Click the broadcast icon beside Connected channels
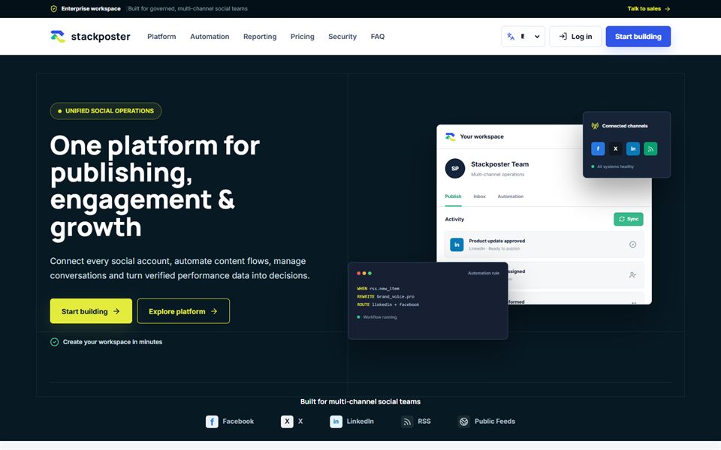This screenshot has height=450, width=721. coord(595,126)
